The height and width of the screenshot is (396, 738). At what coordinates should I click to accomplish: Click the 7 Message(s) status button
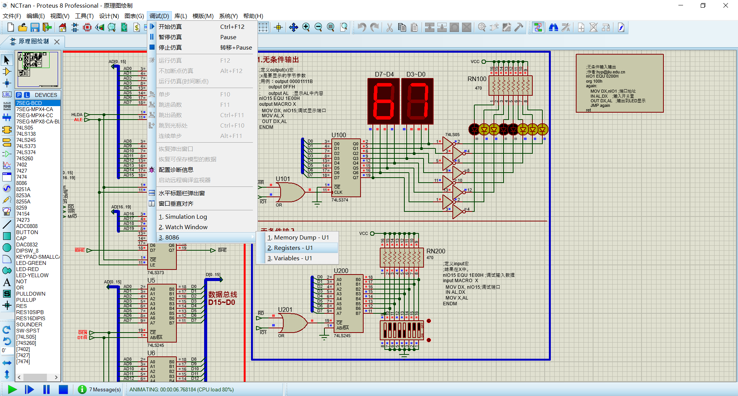tap(99, 389)
